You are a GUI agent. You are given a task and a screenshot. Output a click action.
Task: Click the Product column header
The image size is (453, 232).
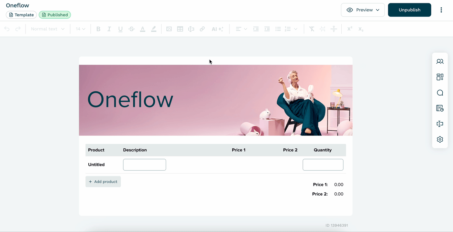tap(96, 150)
